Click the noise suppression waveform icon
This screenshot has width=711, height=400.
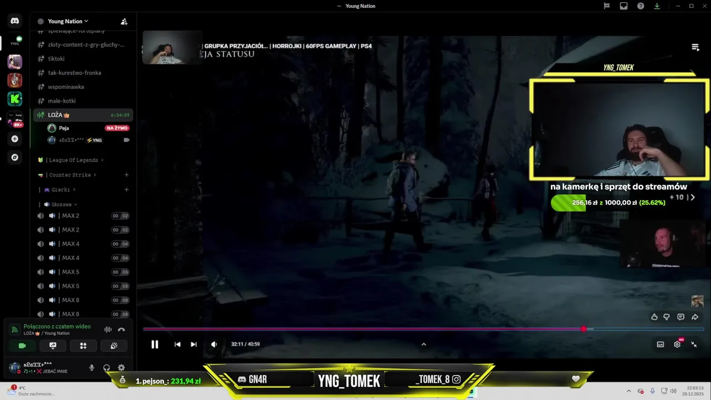(108, 329)
